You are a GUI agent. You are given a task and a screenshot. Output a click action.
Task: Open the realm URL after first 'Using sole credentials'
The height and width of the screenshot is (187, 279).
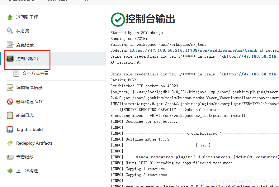pyautogui.click(x=251, y=56)
